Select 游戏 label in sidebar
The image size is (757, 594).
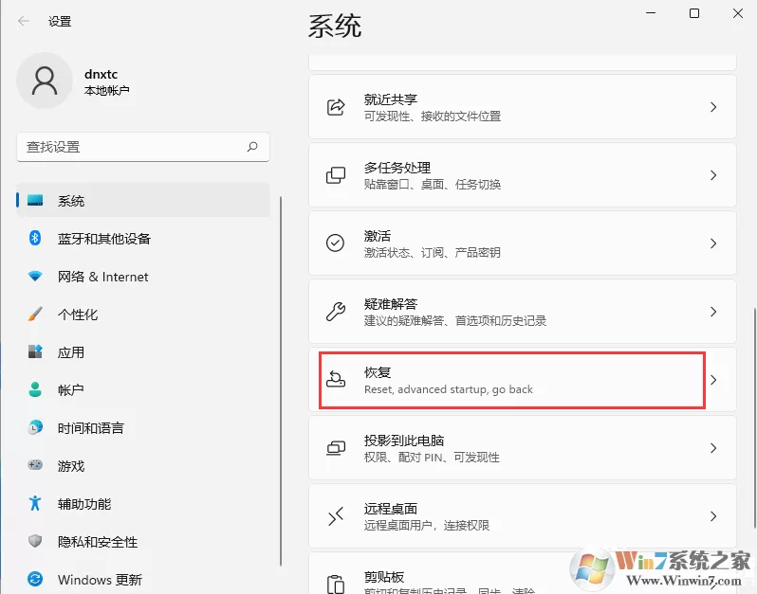point(71,466)
